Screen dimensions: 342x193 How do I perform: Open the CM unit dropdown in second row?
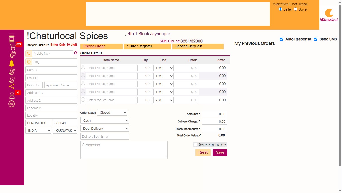(163, 76)
